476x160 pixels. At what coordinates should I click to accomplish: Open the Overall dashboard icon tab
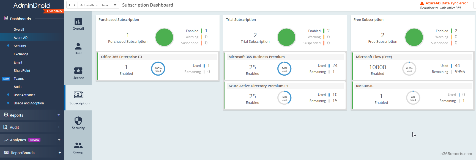coord(78,24)
